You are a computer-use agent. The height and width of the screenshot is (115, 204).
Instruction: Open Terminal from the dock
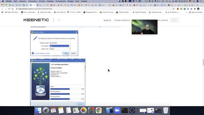(125, 111)
